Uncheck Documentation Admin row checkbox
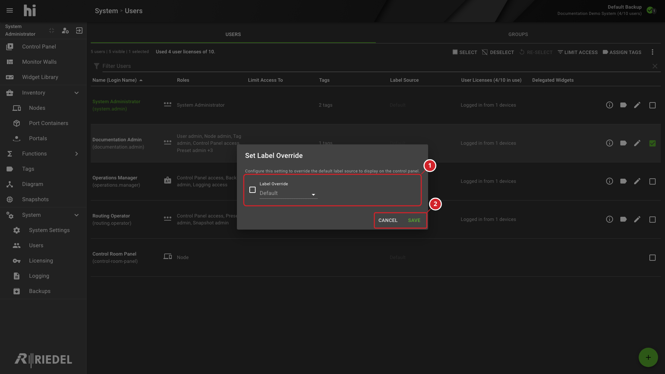 (653, 143)
